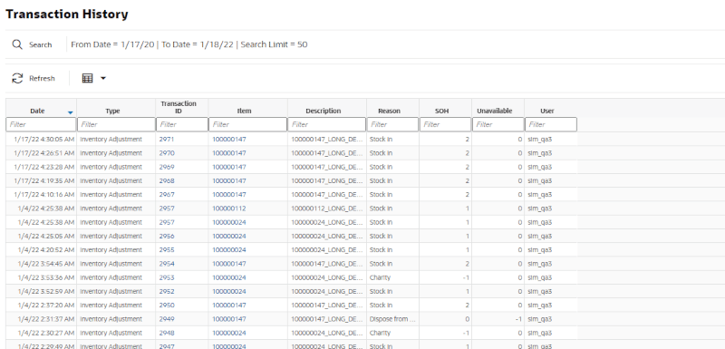Focus the Date filter field
The width and height of the screenshot is (725, 349).
coord(41,124)
